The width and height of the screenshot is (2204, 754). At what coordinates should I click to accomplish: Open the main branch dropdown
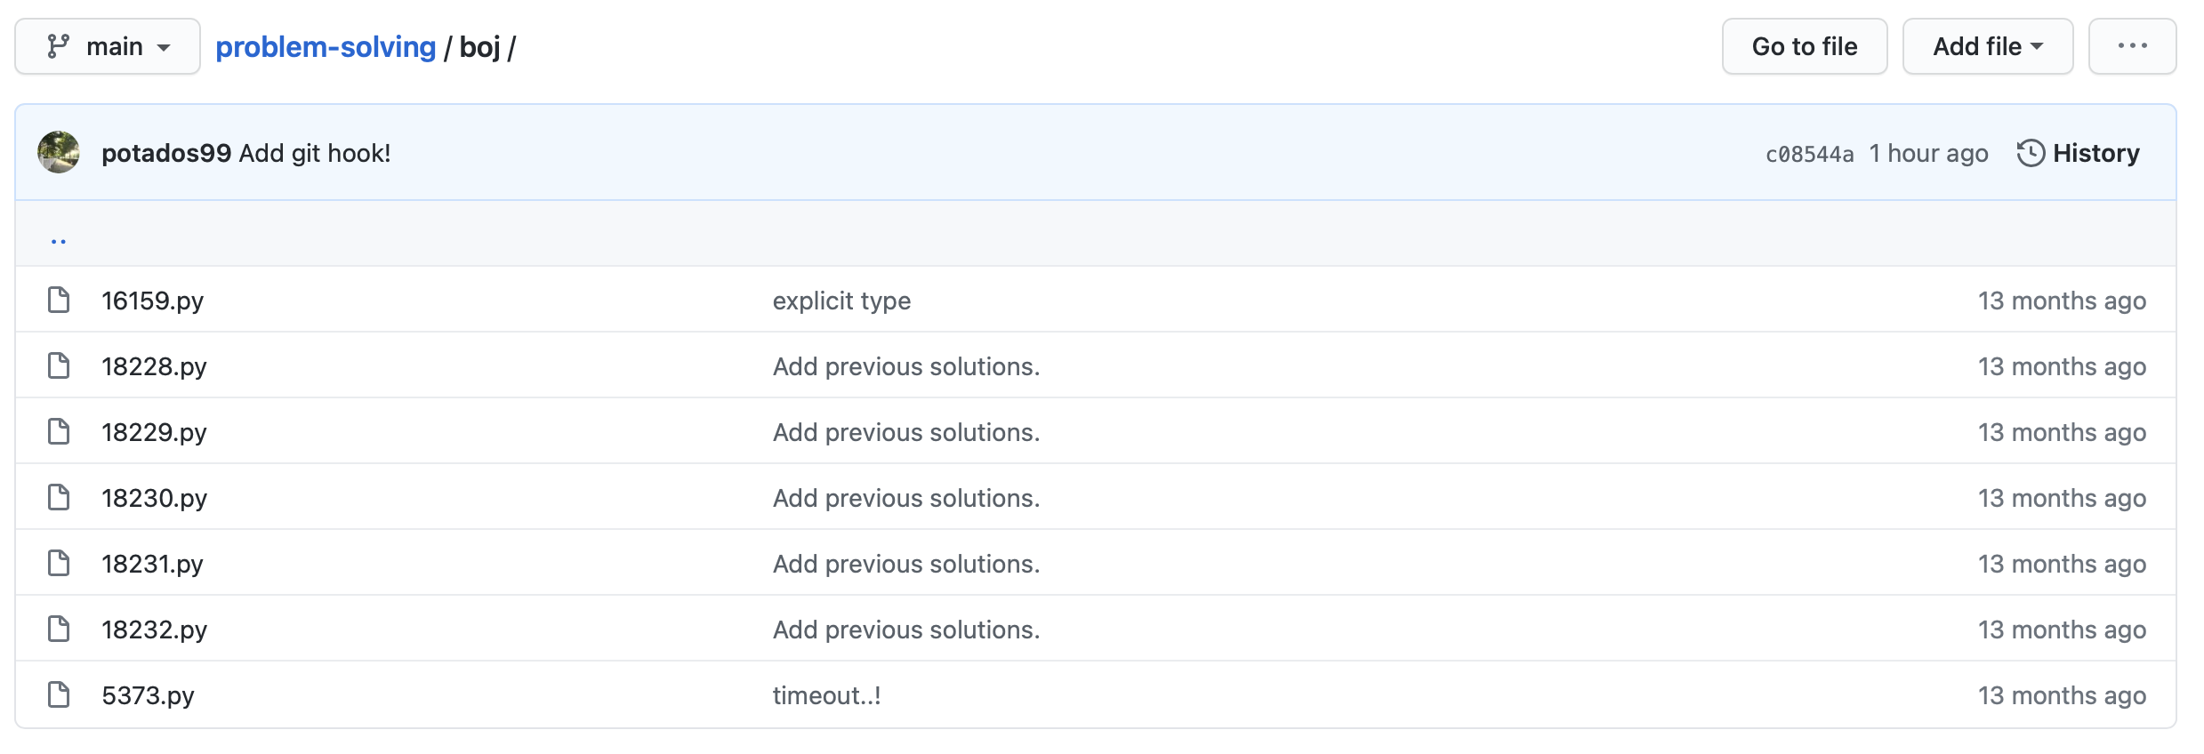click(x=108, y=46)
